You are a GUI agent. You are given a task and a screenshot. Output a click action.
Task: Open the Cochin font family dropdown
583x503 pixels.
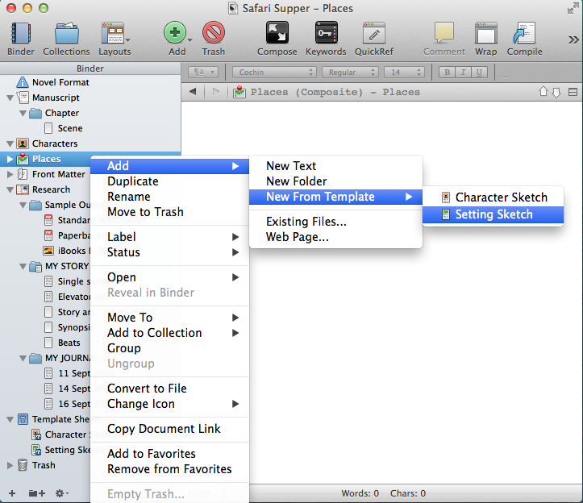point(274,72)
